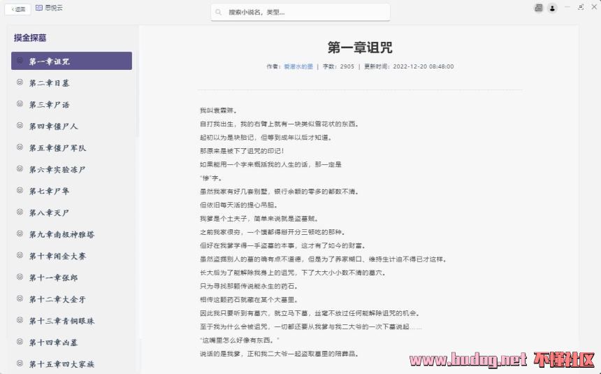
Task: Open the 思悦云 home logo
Action: [49, 8]
